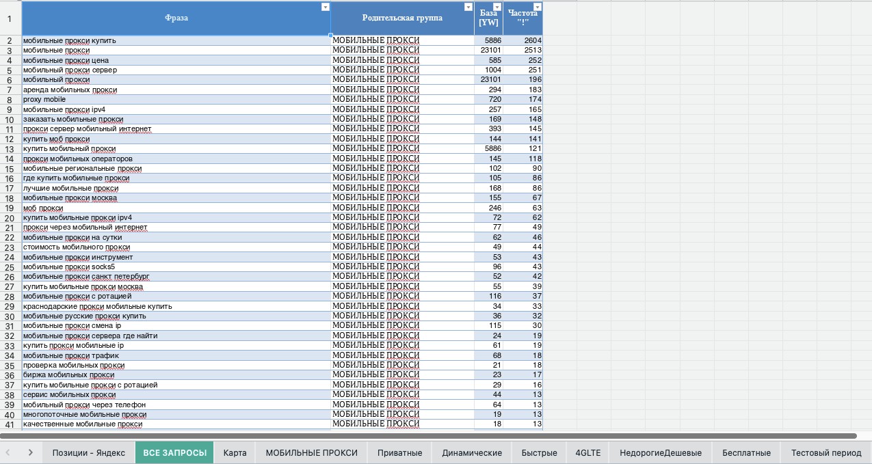This screenshot has width=872, height=464.
Task: Select cell 'proxy mobile'
Action: [176, 99]
